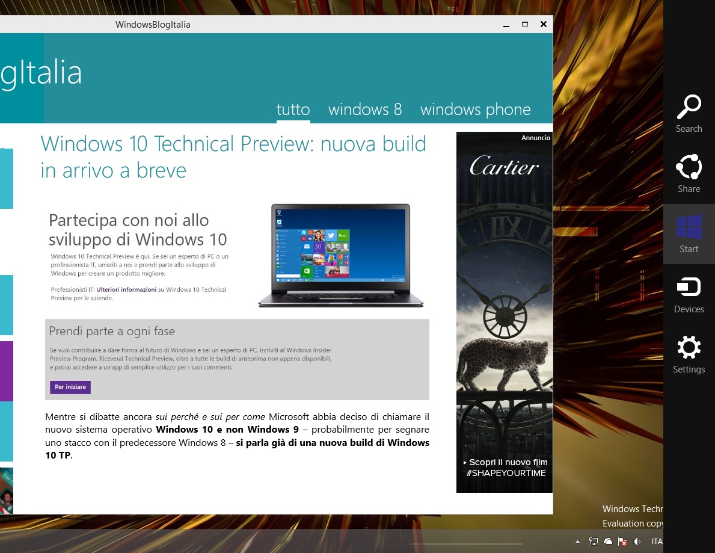The image size is (715, 553).
Task: Switch input language via ITA indicator
Action: tap(657, 542)
